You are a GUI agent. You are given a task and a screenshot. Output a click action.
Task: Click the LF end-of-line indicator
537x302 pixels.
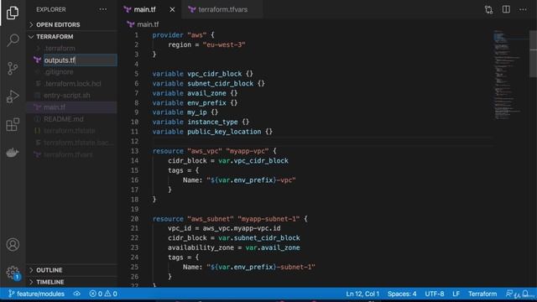click(456, 294)
